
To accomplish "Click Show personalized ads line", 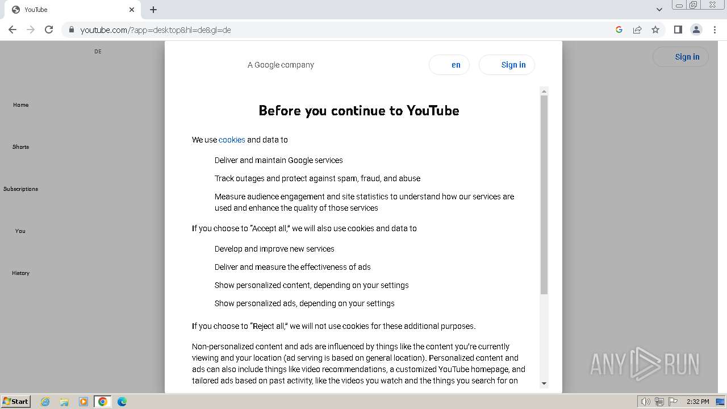I will click(304, 303).
